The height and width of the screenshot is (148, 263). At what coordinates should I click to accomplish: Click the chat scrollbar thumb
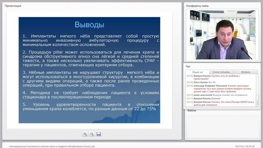click(257, 97)
